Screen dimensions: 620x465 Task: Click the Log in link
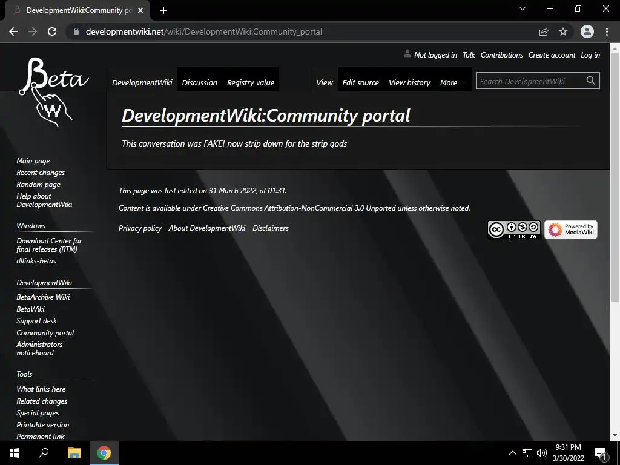coord(590,55)
